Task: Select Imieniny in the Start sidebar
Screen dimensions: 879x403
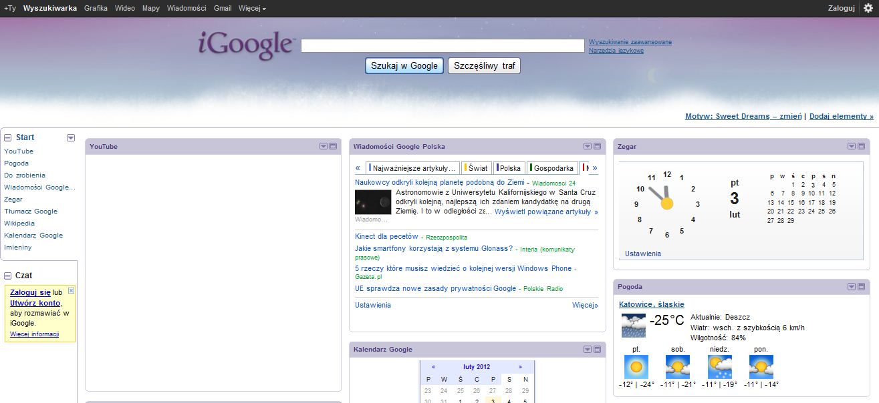Action: (18, 248)
